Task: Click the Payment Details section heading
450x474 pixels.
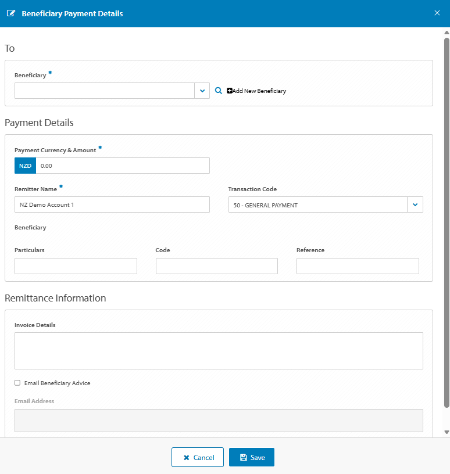Action: 39,123
